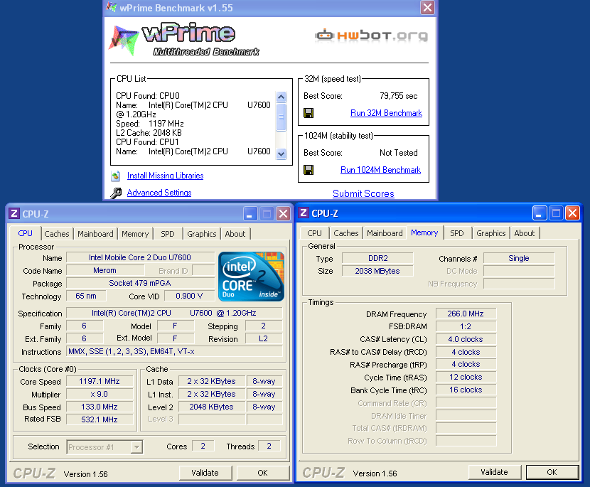Click the wPrime title bar app icon

coord(112,7)
